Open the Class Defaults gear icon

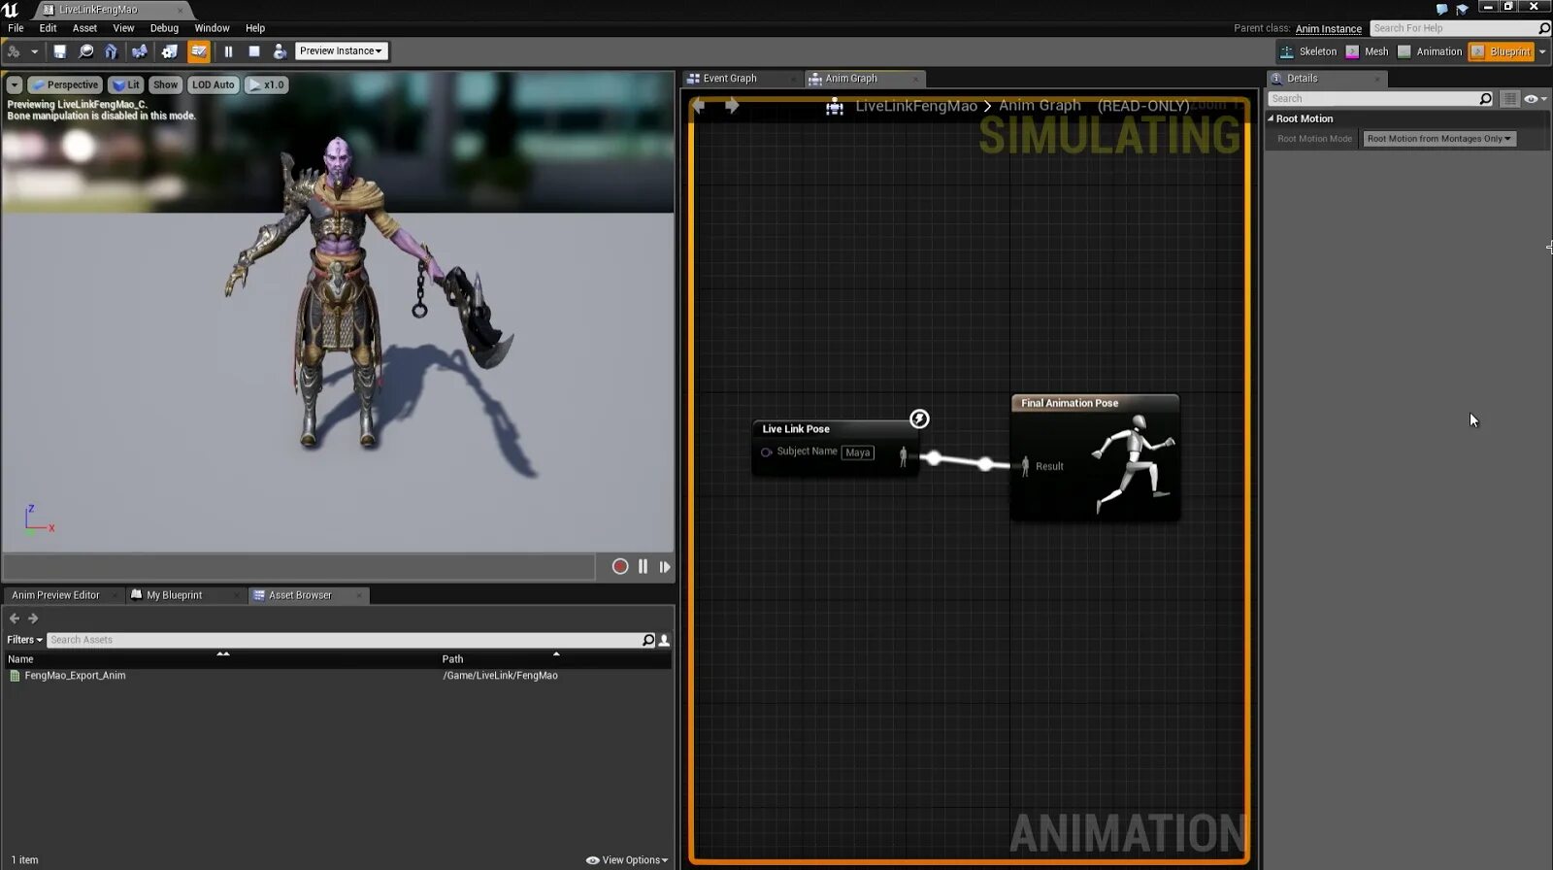pyautogui.click(x=169, y=51)
